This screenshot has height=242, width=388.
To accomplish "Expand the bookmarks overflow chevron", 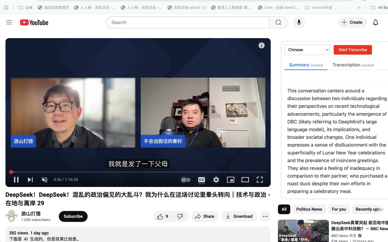I will click(x=359, y=8).
